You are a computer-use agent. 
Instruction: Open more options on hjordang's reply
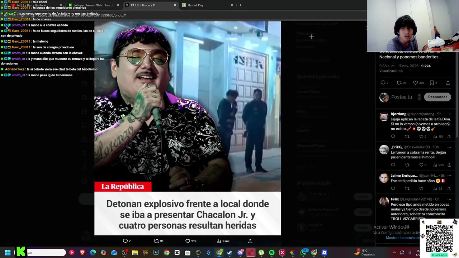point(449,114)
